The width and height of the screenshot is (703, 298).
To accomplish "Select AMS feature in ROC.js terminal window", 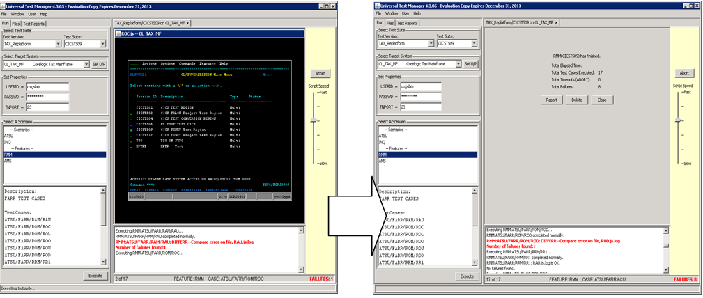I will point(54,161).
